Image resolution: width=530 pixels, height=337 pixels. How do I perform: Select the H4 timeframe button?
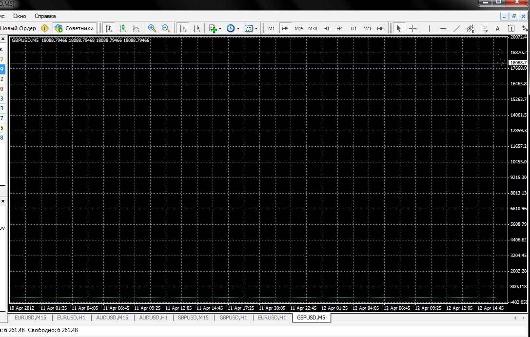[x=340, y=28]
